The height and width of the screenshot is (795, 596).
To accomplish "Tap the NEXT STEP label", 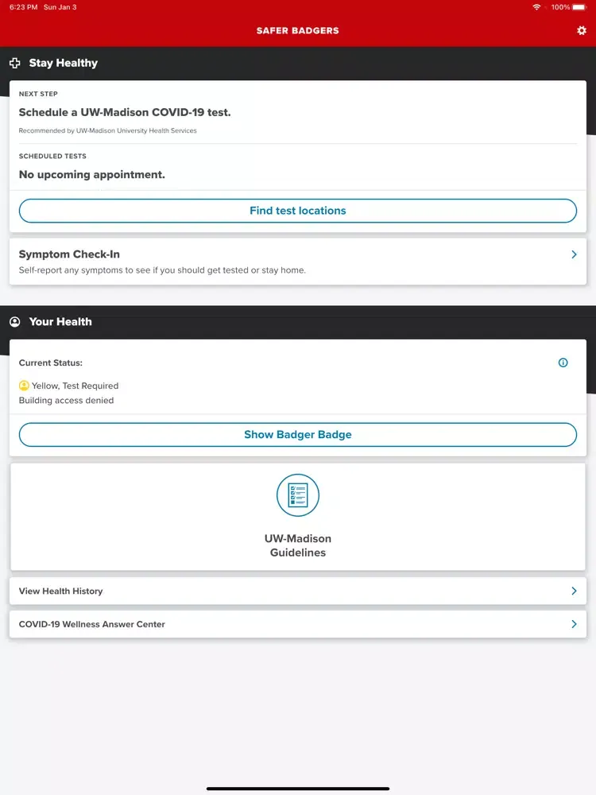I will (38, 94).
